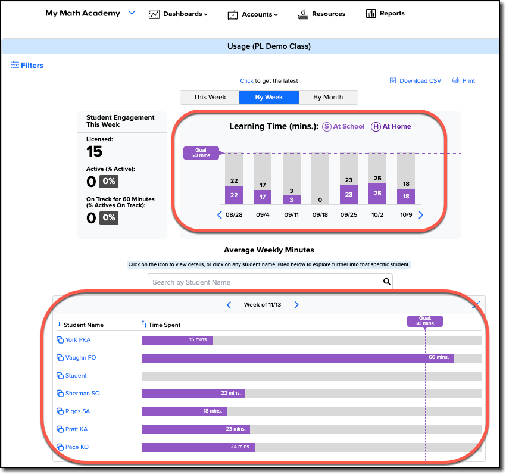Click the Filters sliders icon

click(x=14, y=65)
